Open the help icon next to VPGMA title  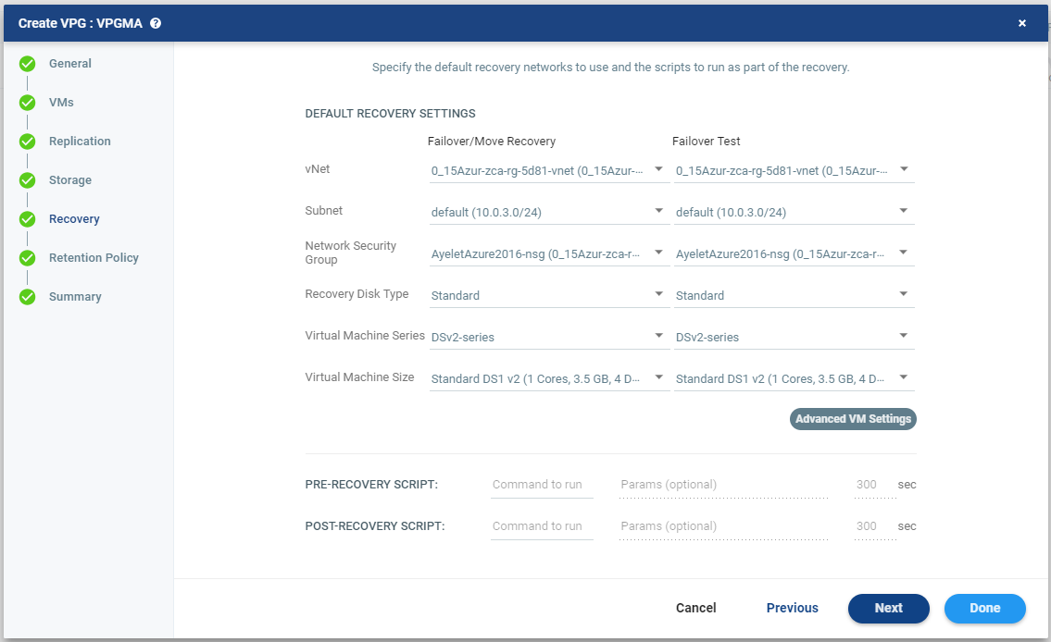(x=156, y=23)
